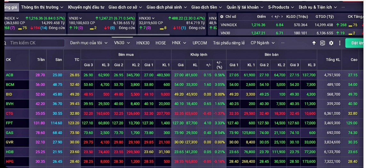366x168 pixels.
Task: Click the upward arrow icon in toolbar
Action: click(x=314, y=43)
